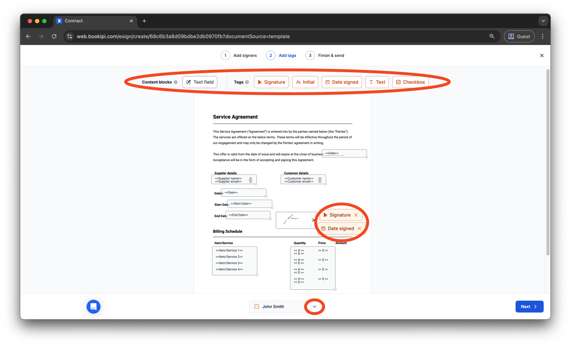Click the help icon beside Content blocks
The image size is (571, 346).
(x=176, y=82)
